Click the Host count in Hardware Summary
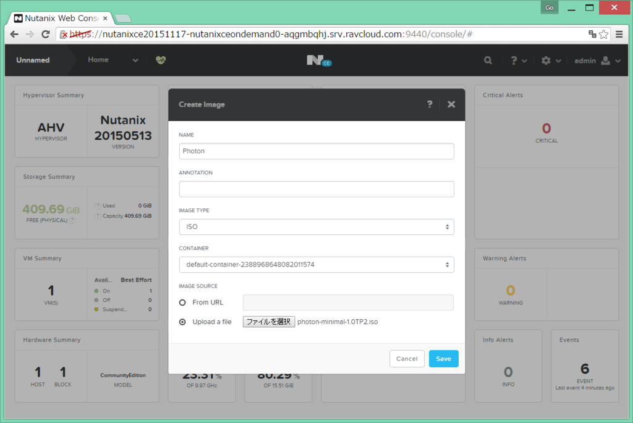Screen dimensions: 633x423 (38, 372)
